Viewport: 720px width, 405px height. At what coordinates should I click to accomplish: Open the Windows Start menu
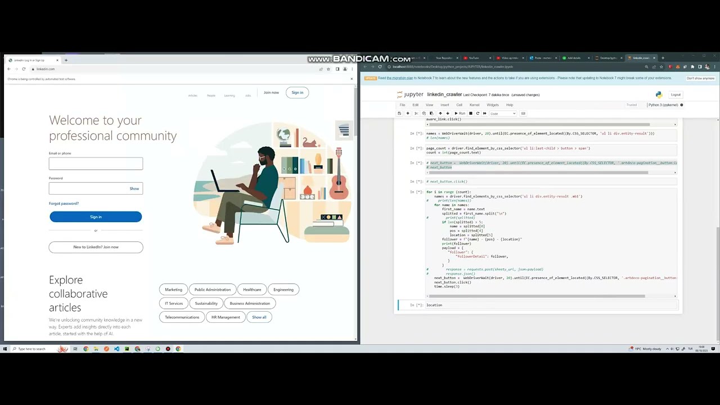coord(4,349)
